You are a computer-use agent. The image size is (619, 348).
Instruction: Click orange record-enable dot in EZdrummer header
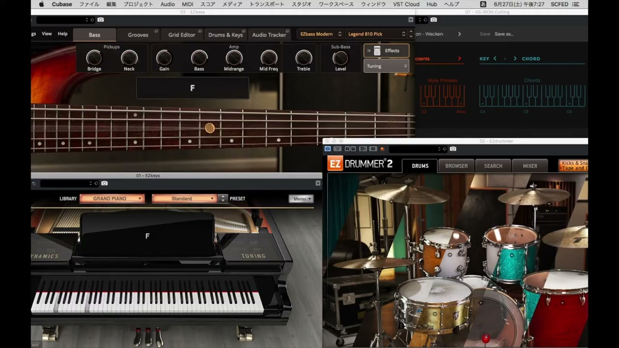383,149
